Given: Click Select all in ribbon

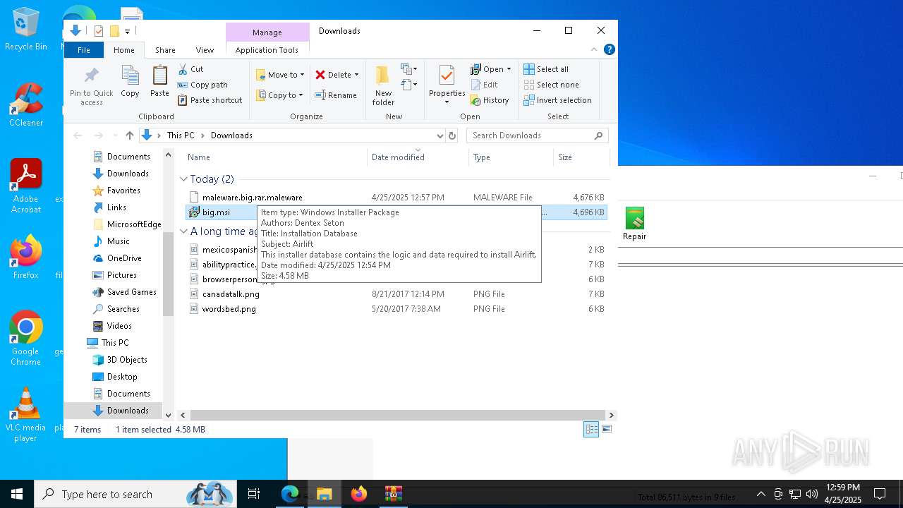Looking at the screenshot, I should (546, 69).
